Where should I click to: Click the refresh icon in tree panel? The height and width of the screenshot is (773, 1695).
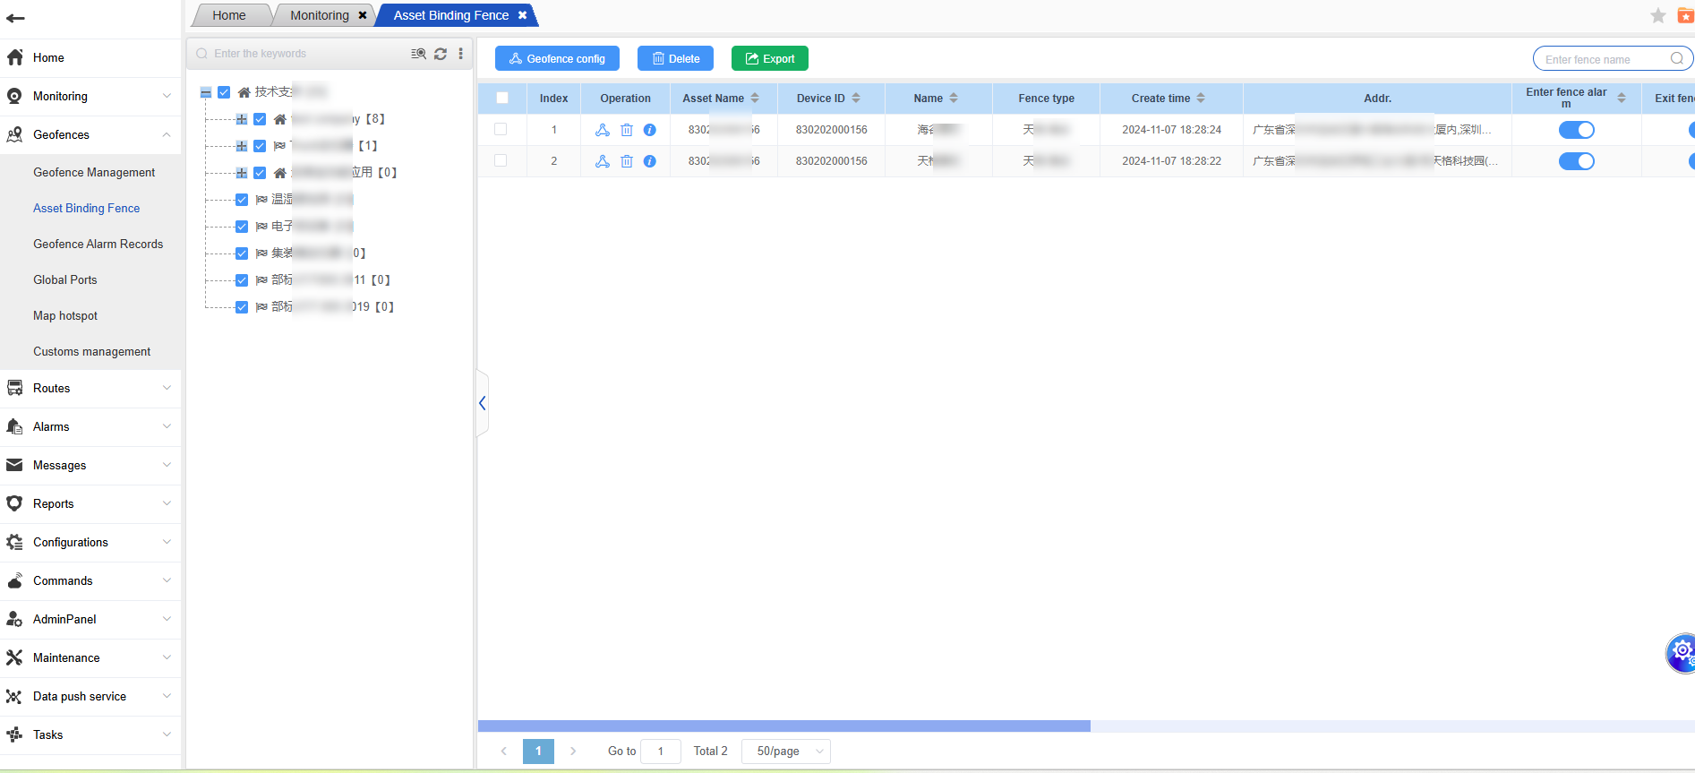(x=441, y=54)
